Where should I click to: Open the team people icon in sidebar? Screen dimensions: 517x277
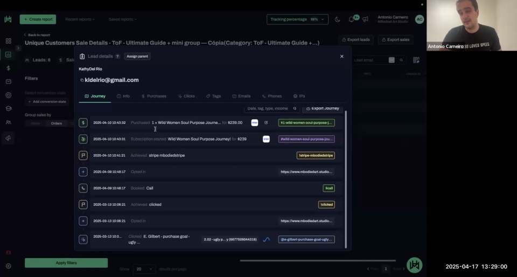8,122
